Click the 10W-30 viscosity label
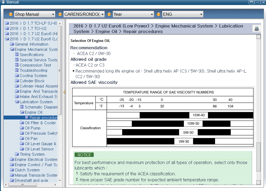 (193, 124)
